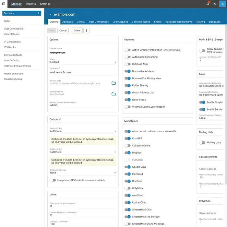The height and width of the screenshot is (227, 227).
Task: Enable Catch-All Alias
Action: [x=127, y=64]
